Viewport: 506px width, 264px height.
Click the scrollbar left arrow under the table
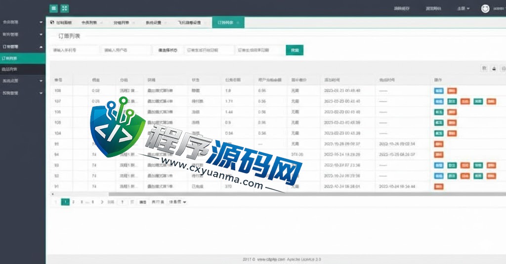pyautogui.click(x=52, y=194)
